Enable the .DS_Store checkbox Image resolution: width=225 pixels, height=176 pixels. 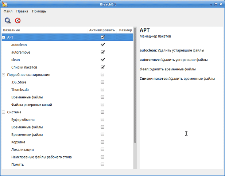click(x=102, y=82)
